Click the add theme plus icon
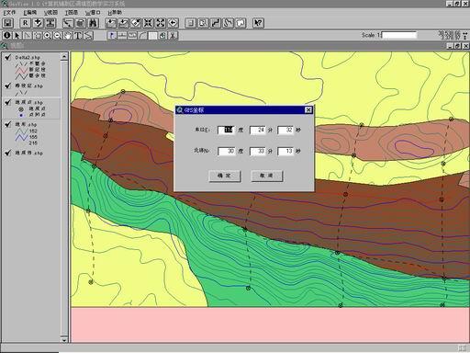Screen dimensions: 470x353 (x=38, y=23)
